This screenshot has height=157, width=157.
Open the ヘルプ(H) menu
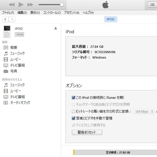point(88,13)
